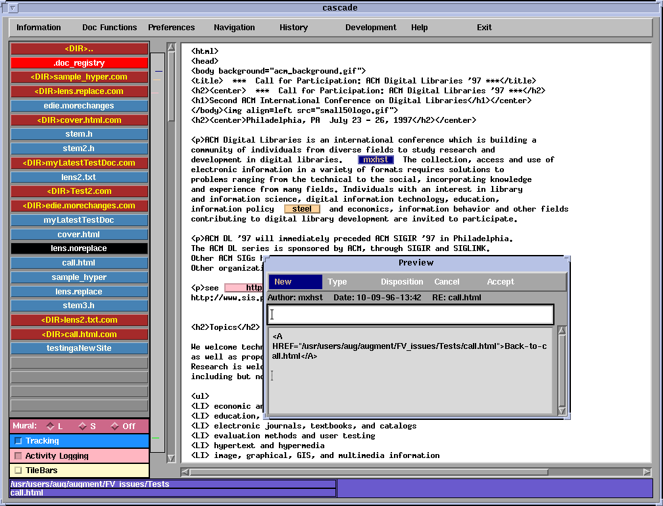Select the stem2.h file
Screen dimensions: 663x506
[79, 149]
